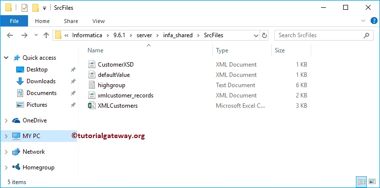
Task: Switch to Large icons view layout
Action: coord(372,182)
